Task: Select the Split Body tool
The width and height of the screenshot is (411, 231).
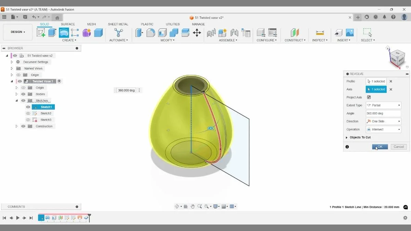Action: tap(185, 33)
